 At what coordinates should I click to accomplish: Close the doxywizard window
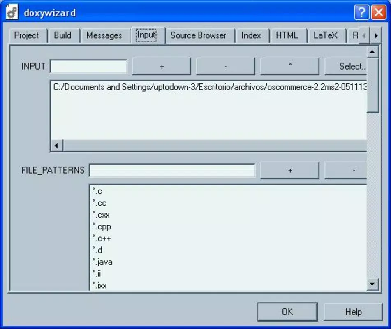pyautogui.click(x=379, y=12)
